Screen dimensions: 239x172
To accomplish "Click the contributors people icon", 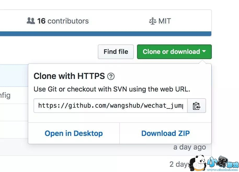I will coord(31,21).
